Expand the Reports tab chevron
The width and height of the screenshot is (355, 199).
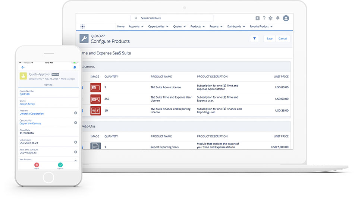pyautogui.click(x=222, y=26)
